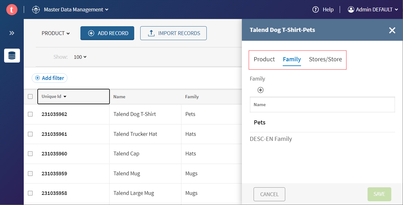Open the database icon in sidebar
The height and width of the screenshot is (205, 403).
[x=12, y=56]
